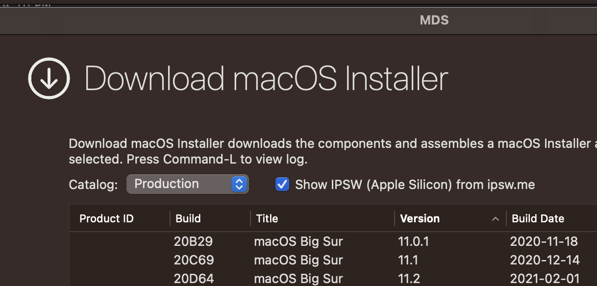Sort by the Version column header
Screen dimensions: 597x286
pyautogui.click(x=420, y=218)
